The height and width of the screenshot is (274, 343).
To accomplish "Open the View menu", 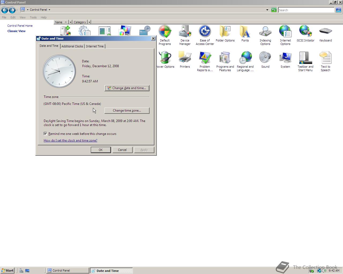I will 23,17.
